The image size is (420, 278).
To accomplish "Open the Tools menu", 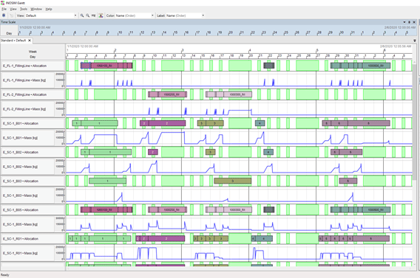I will pyautogui.click(x=24, y=9).
